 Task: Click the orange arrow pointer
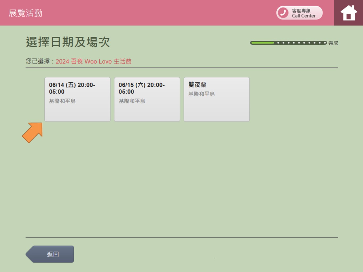32,132
